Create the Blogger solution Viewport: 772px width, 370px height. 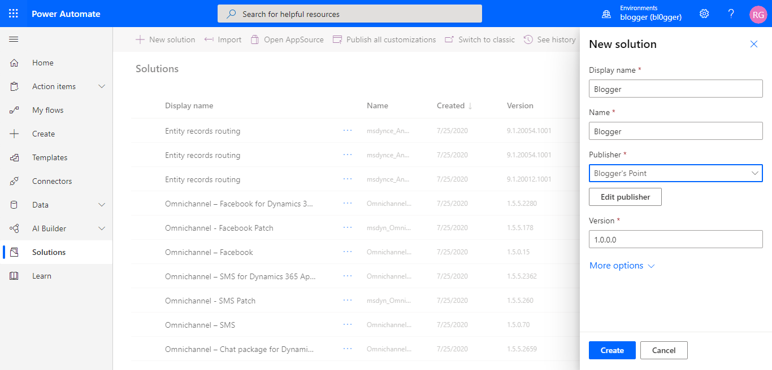tap(612, 350)
